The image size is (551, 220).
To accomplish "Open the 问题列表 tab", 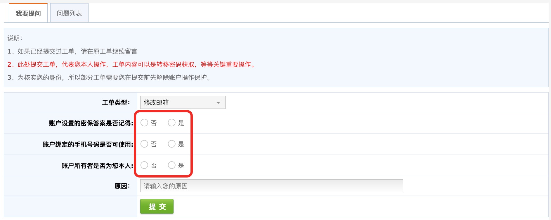I will point(69,13).
